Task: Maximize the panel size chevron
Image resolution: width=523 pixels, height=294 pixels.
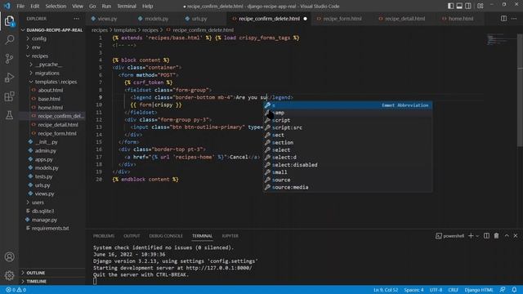Action: [x=507, y=236]
